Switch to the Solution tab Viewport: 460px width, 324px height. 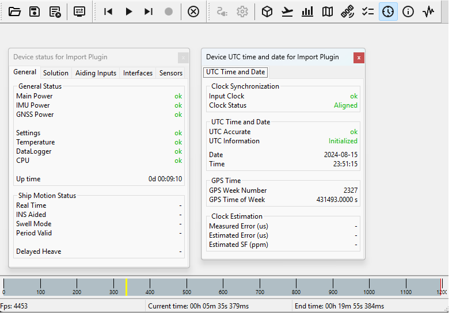56,73
